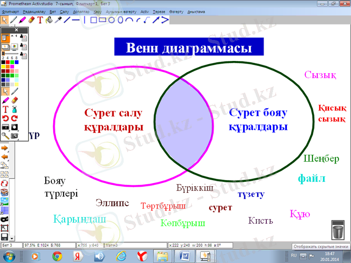Open the main menu icon in toolbox
351x263 pixels.
tap(5, 38)
